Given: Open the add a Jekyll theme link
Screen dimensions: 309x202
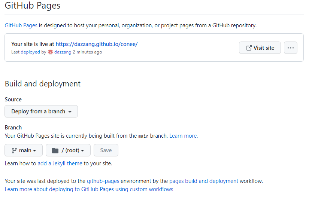Looking at the screenshot, I should [x=60, y=163].
